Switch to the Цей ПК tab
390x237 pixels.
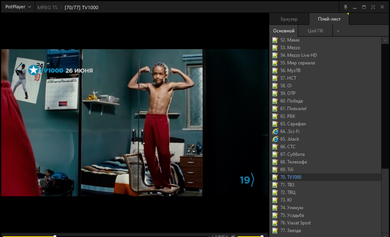coord(316,30)
